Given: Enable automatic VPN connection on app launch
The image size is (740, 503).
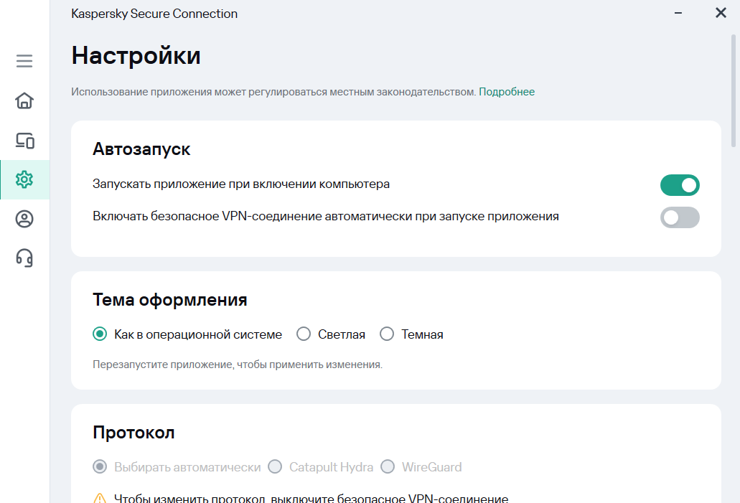Looking at the screenshot, I should tap(679, 217).
